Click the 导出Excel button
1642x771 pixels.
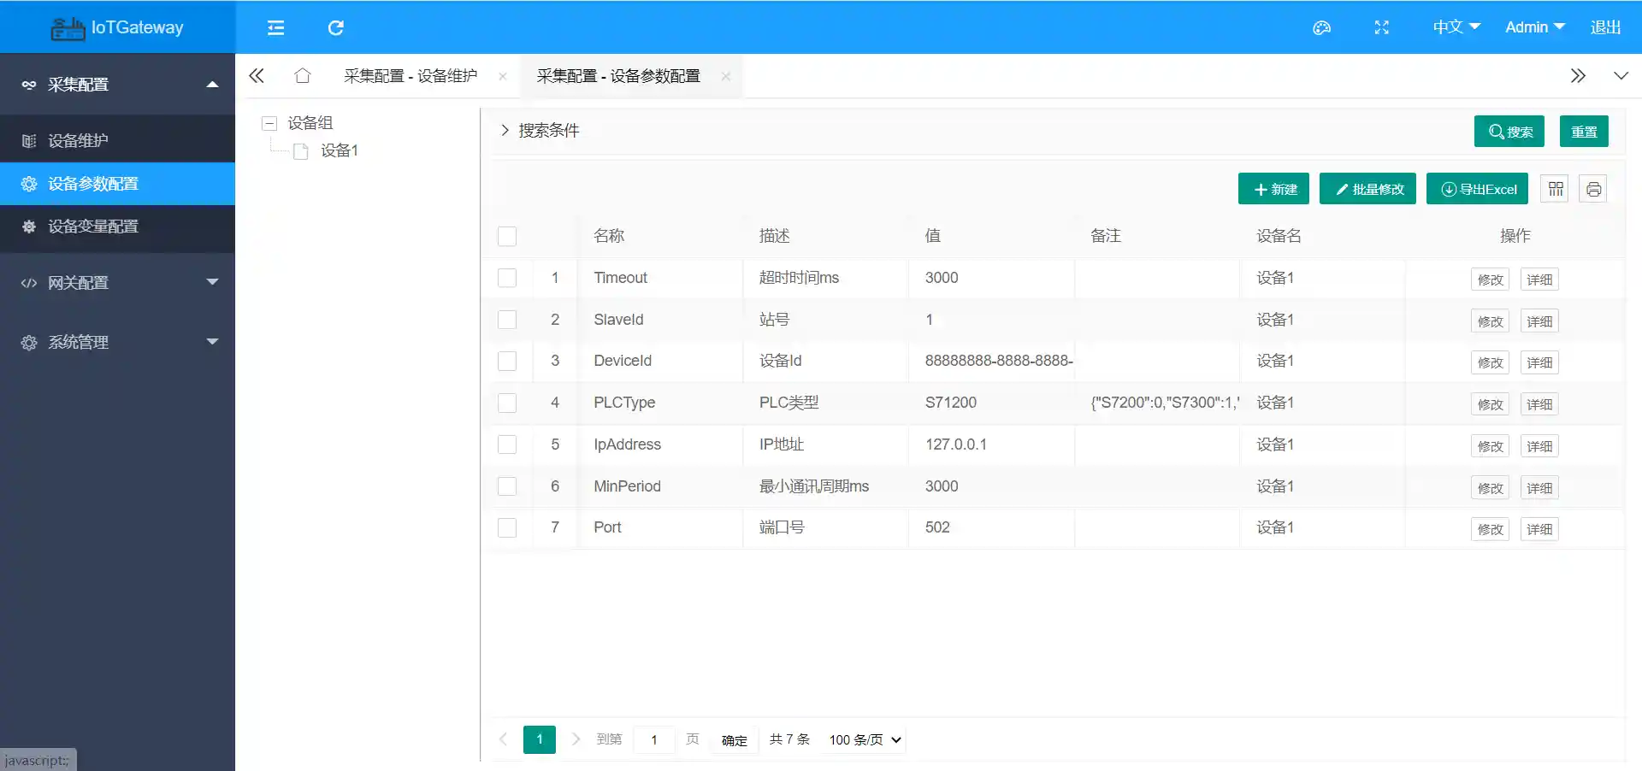(1477, 188)
